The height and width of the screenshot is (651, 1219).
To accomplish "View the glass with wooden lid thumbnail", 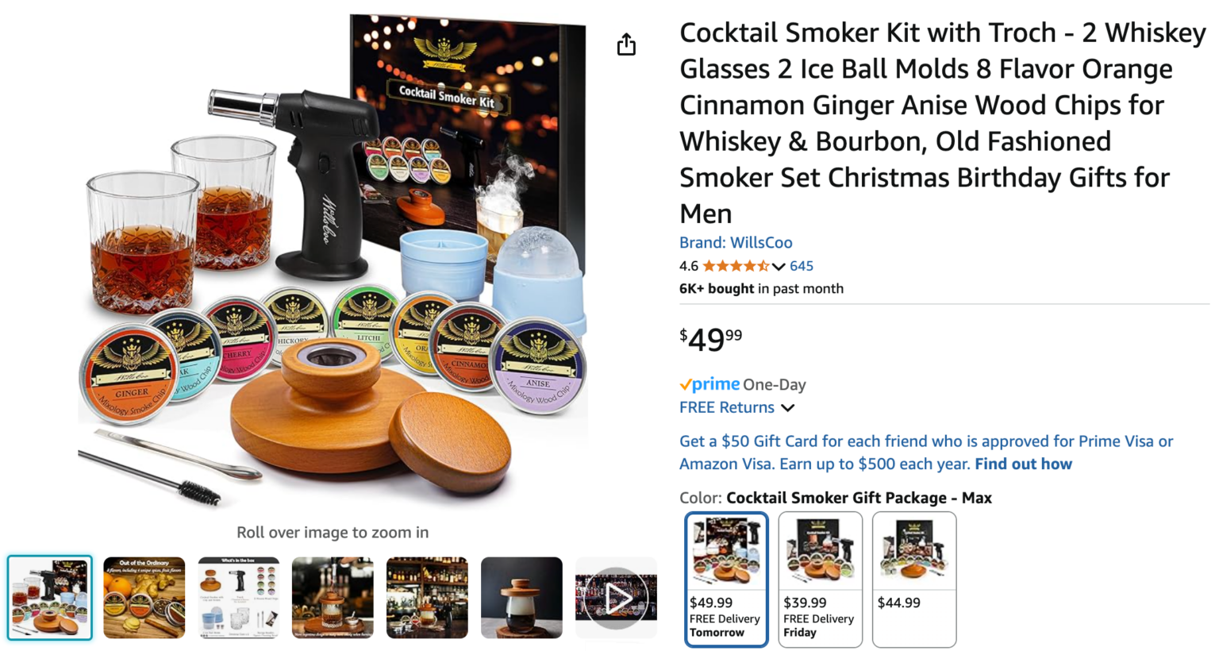I will [x=521, y=598].
